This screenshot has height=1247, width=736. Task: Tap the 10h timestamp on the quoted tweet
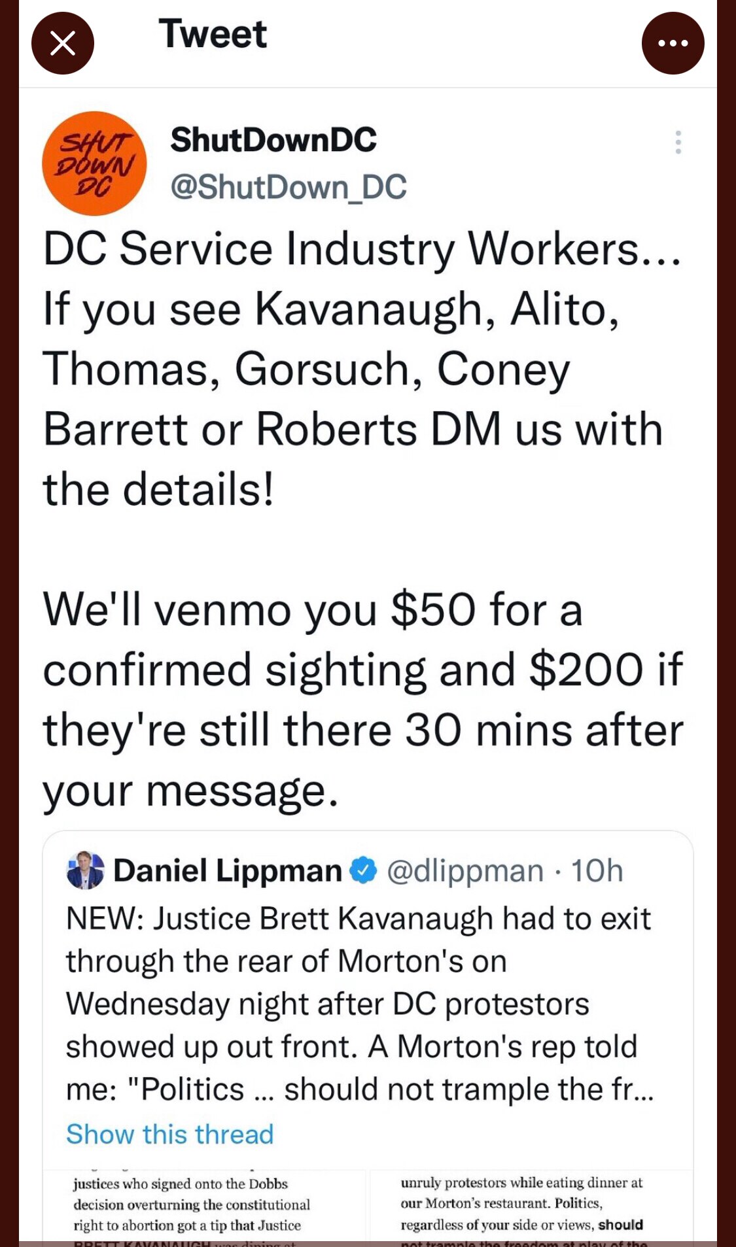point(597,870)
